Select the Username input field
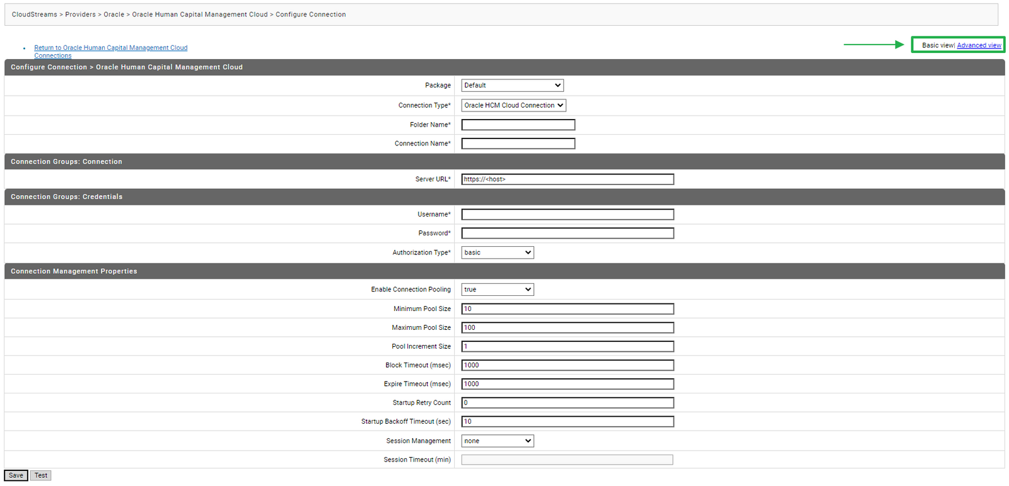1009x486 pixels. click(567, 215)
